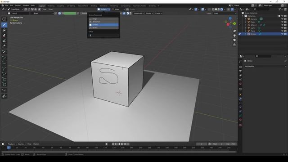Open the Playback menu in timeline
The width and height of the screenshot is (288, 162).
(x=12, y=144)
